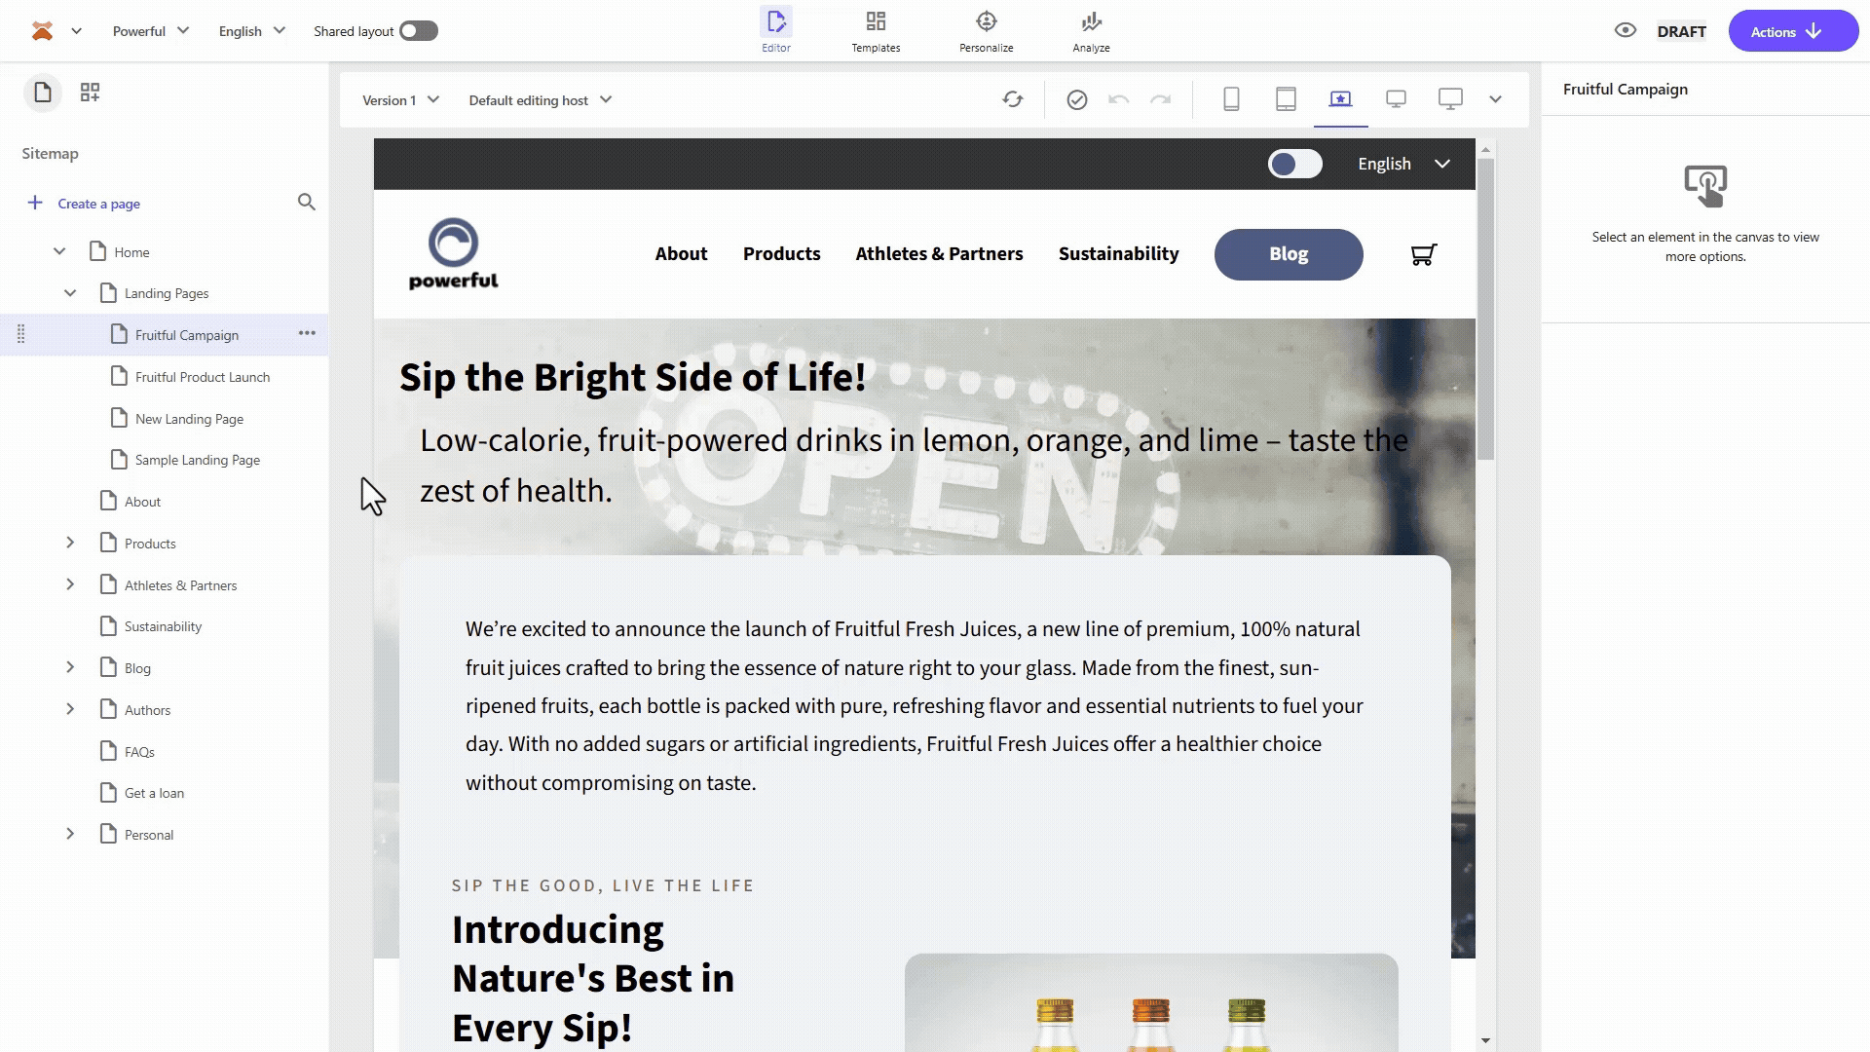Click the checkmark validation icon

click(1077, 99)
